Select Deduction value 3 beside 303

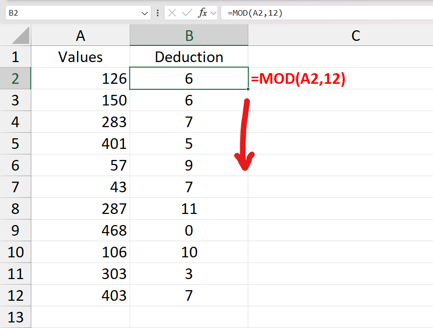[189, 274]
